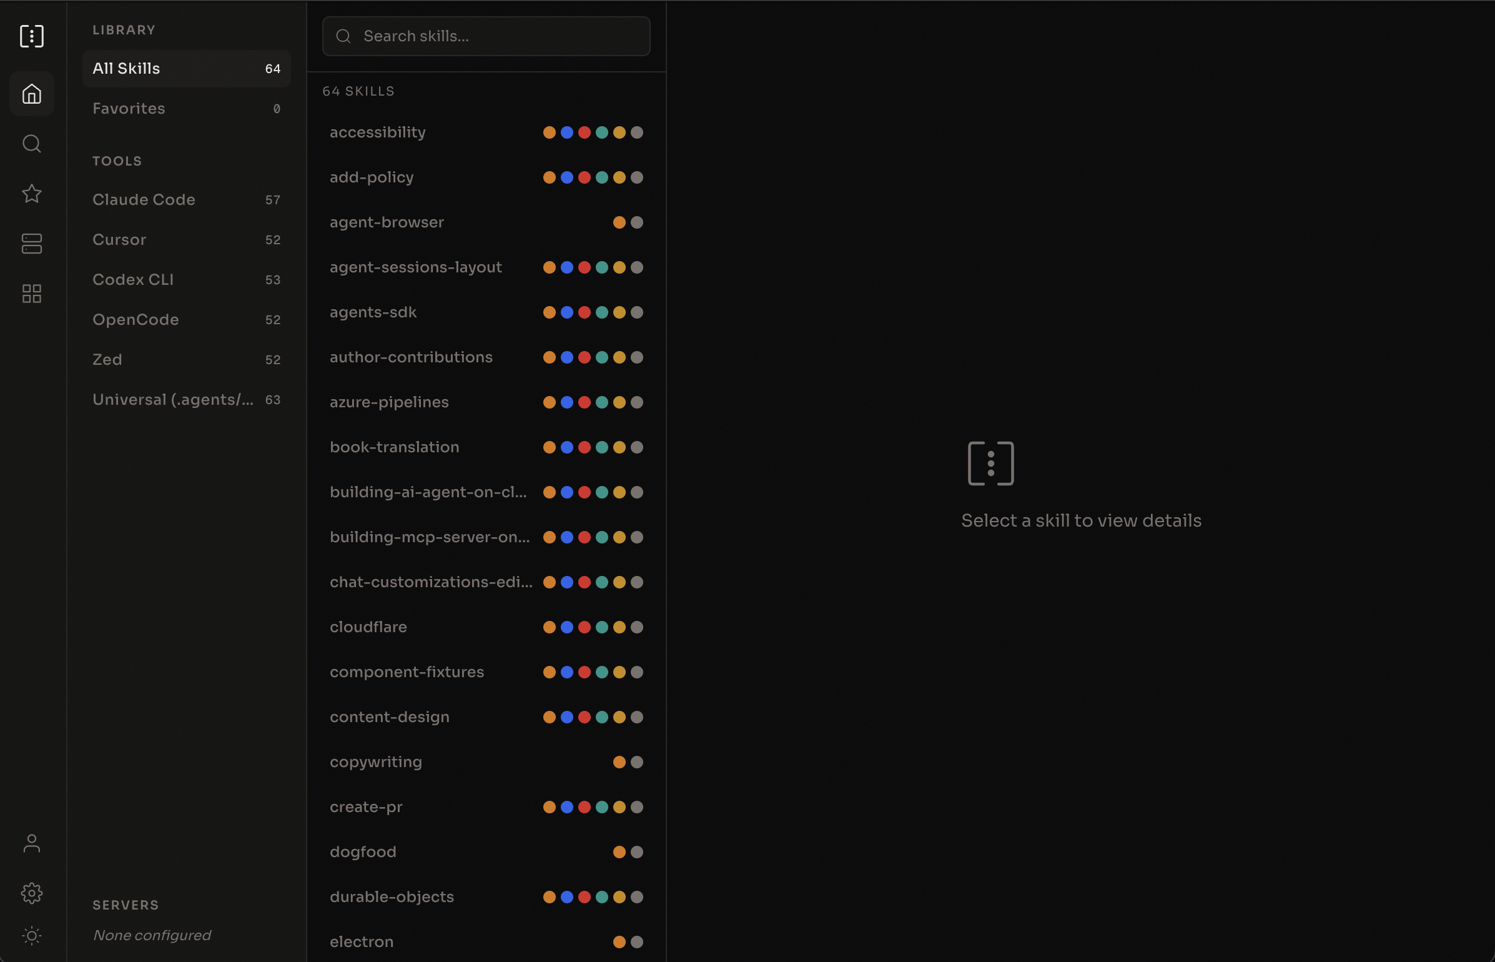Screen dimensions: 1495x962
Task: Show skills for Universal (.agents/) tool
Action: point(186,400)
